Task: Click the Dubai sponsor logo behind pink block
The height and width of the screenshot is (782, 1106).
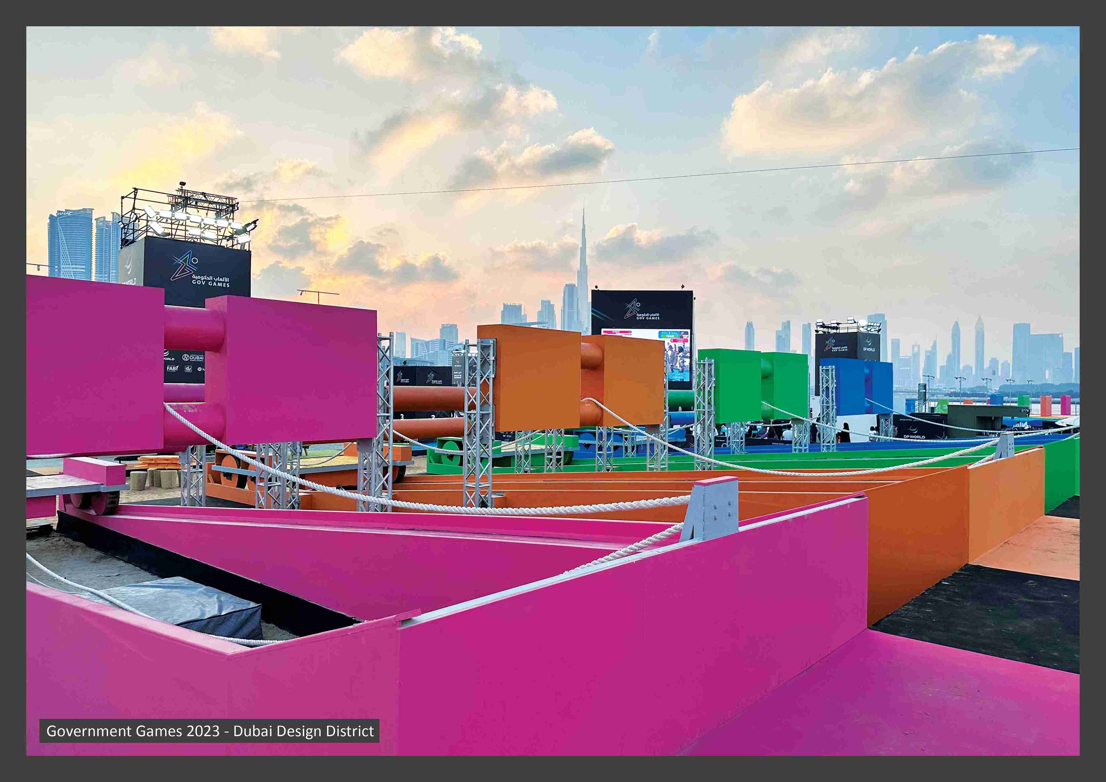Action: point(192,358)
